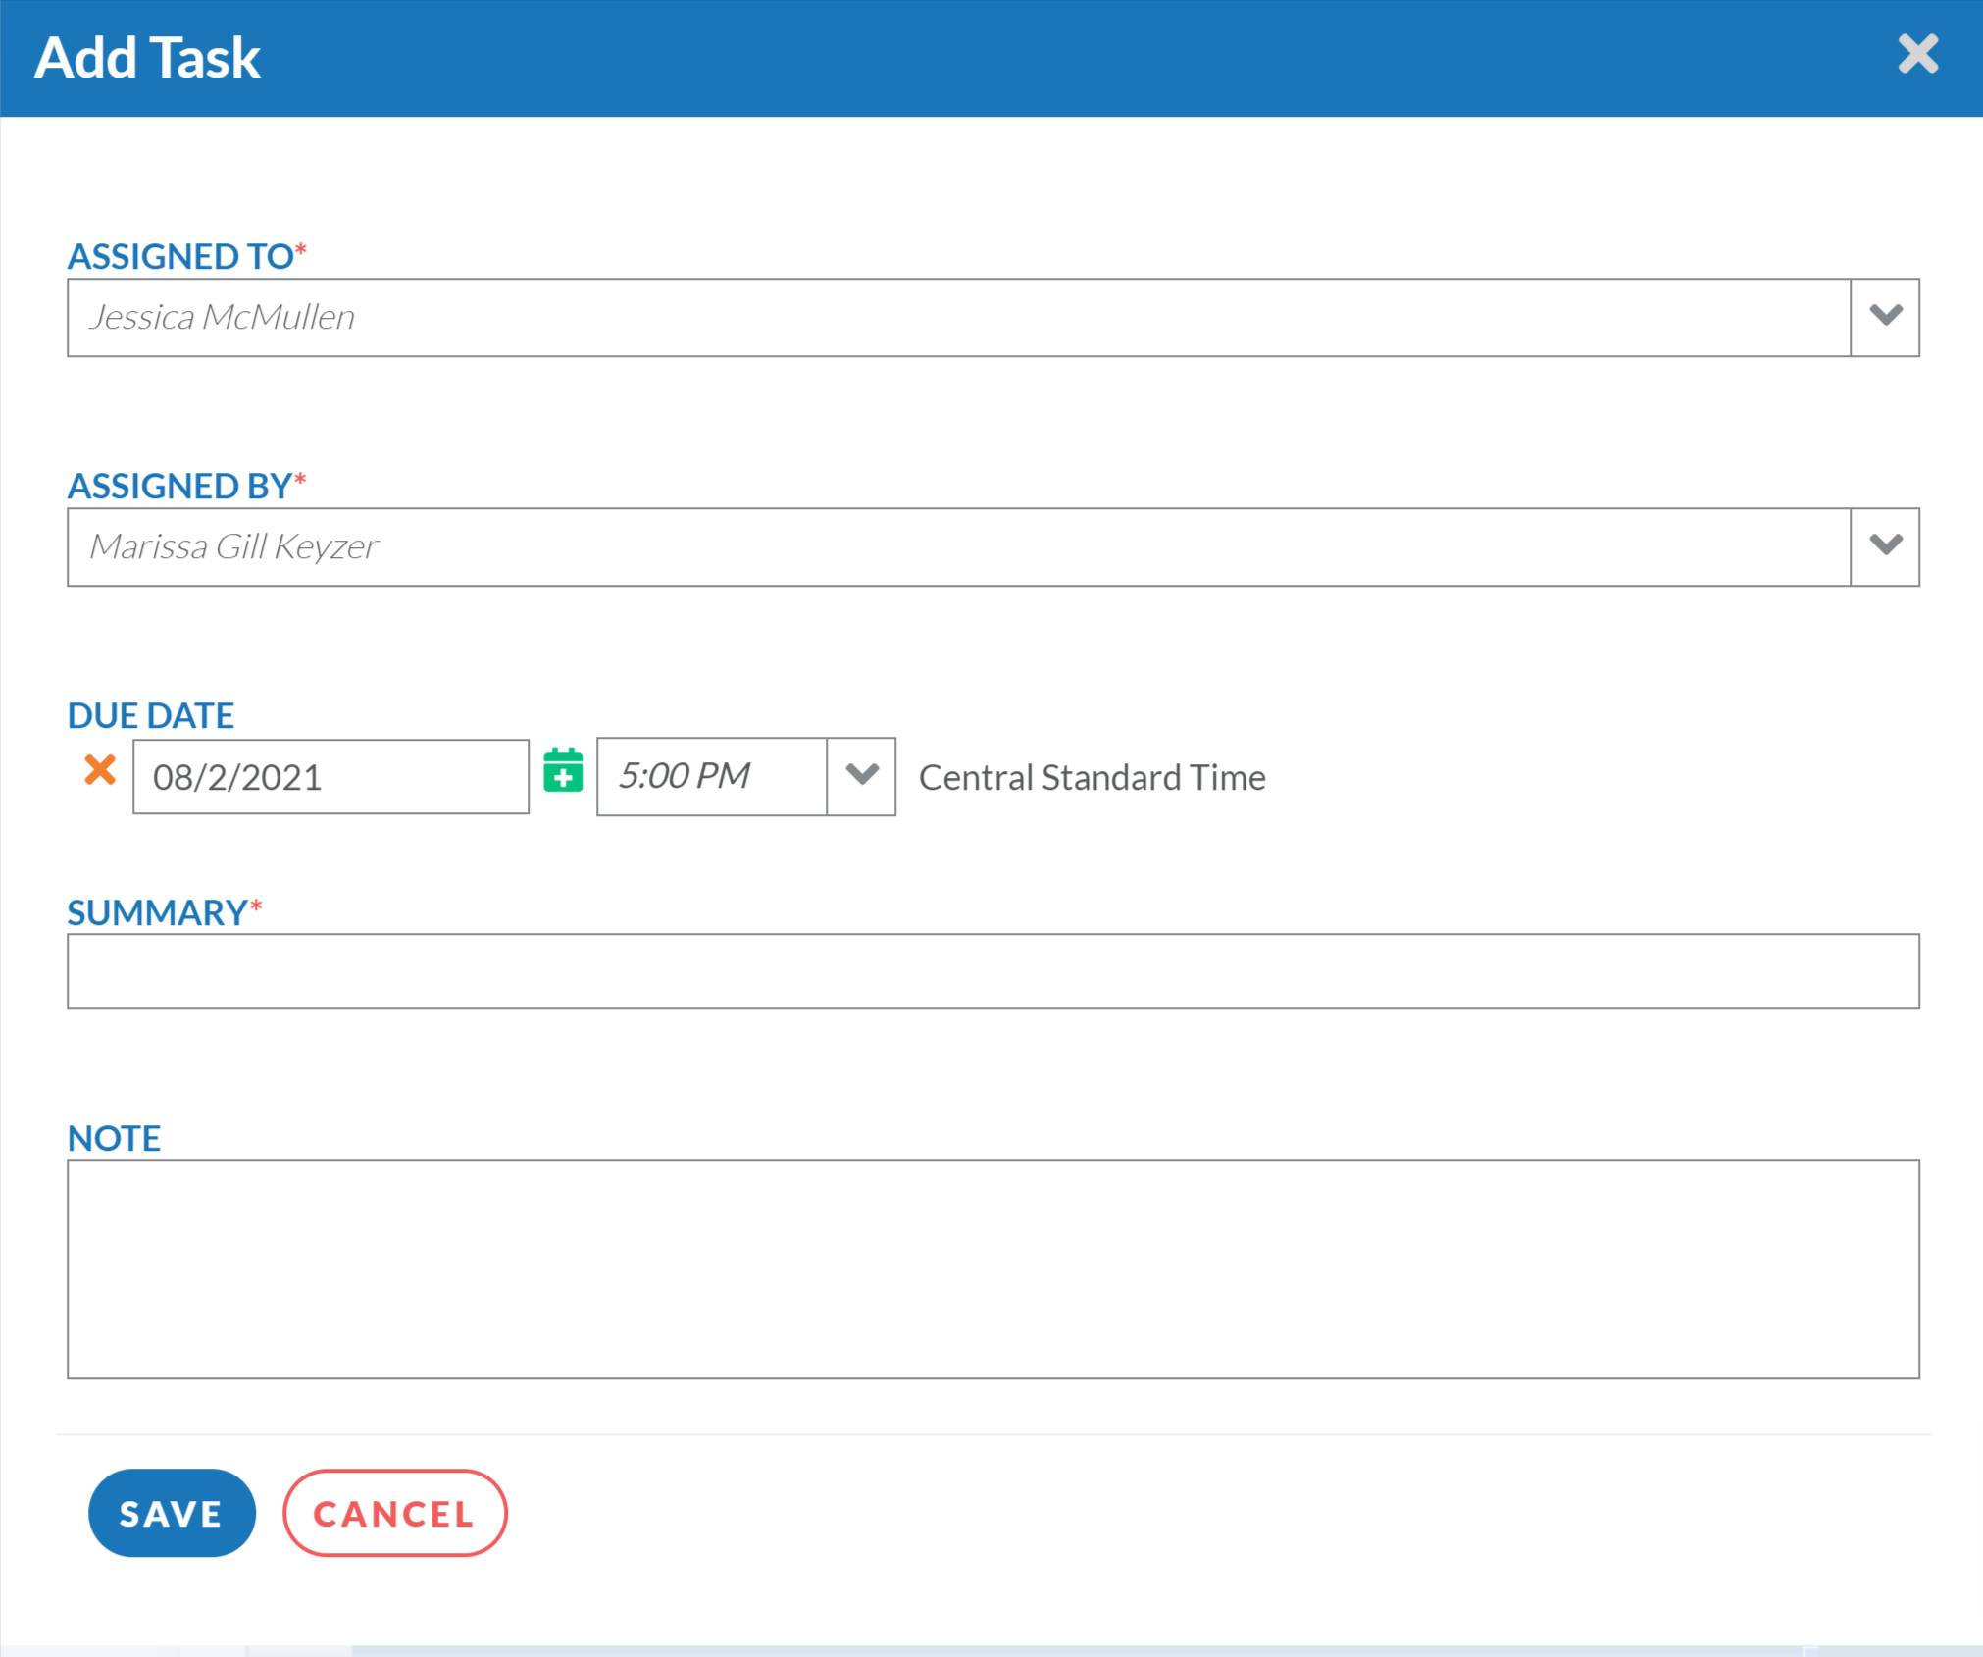The image size is (1983, 1657).
Task: Click the Central Standard Time label
Action: click(x=1092, y=778)
